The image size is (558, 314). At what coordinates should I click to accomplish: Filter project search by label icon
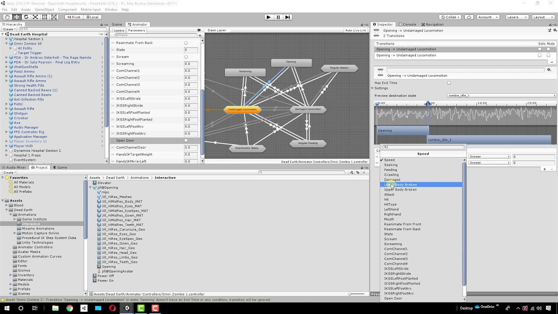click(357, 172)
